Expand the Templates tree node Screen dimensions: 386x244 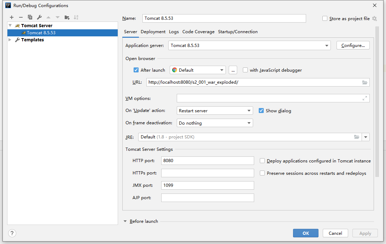click(x=10, y=40)
